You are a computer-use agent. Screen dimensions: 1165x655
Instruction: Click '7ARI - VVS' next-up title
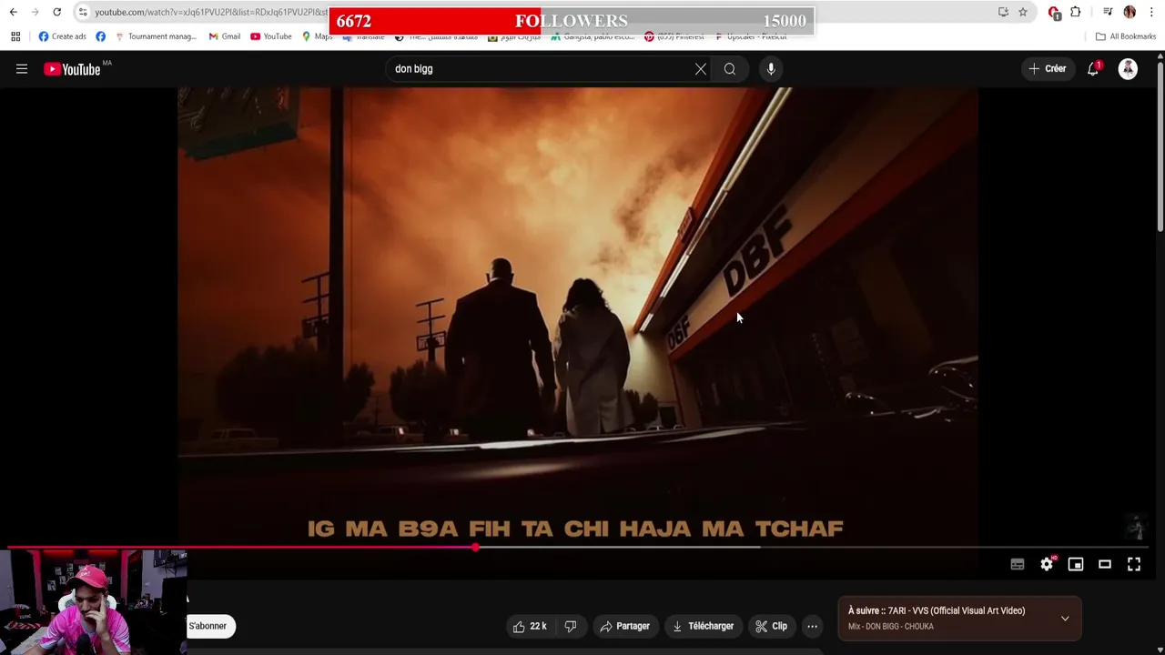pos(957,610)
